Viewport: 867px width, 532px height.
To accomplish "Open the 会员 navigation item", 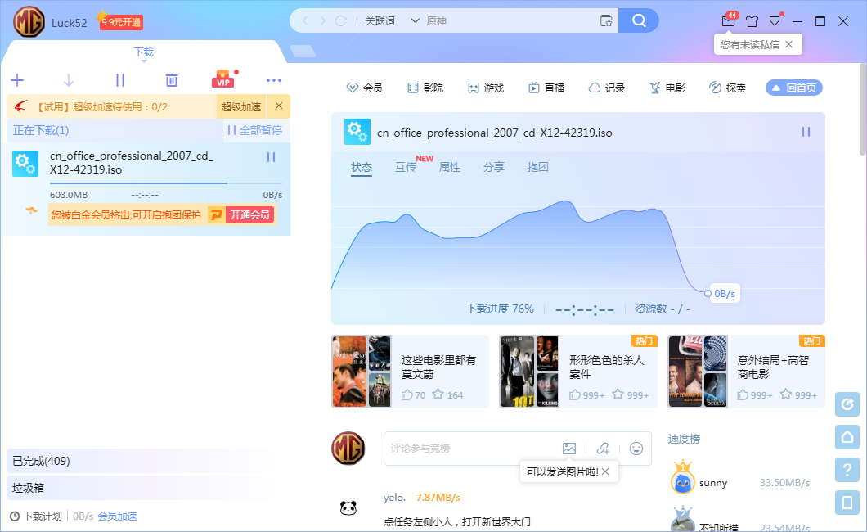I will [x=364, y=88].
